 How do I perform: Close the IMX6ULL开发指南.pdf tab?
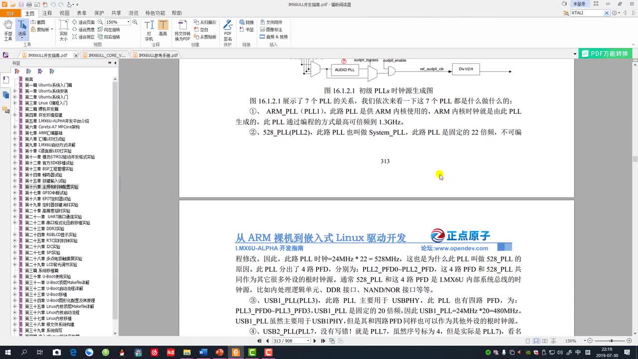pos(76,55)
